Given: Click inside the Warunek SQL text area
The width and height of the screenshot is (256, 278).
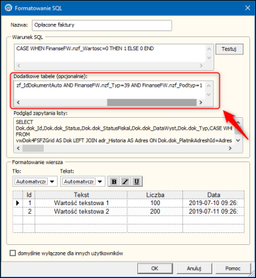Looking at the screenshot, I should (111, 54).
